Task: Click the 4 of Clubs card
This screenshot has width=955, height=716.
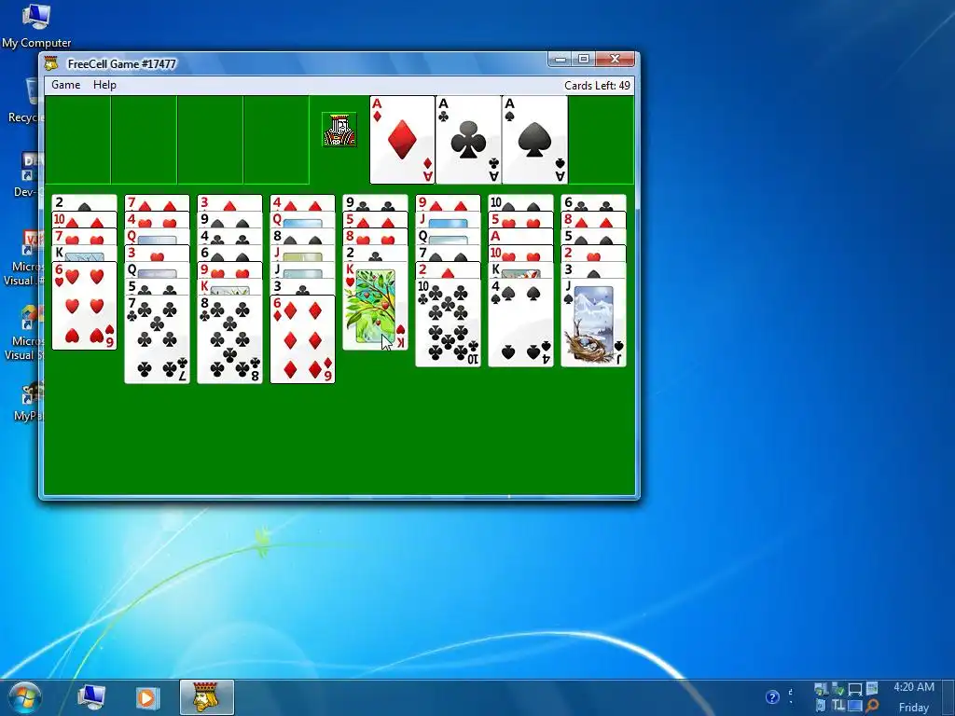Action: [229, 236]
